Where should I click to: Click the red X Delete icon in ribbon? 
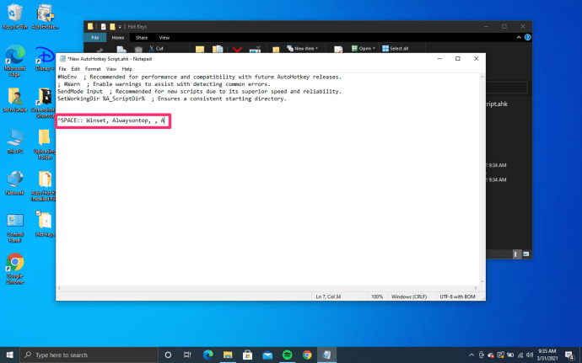click(237, 50)
